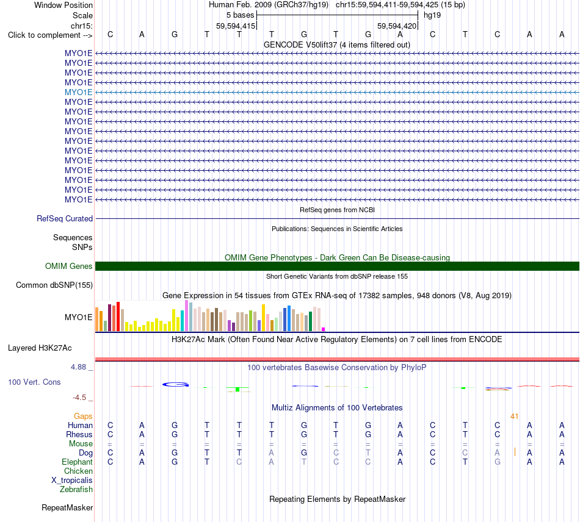Click the 'Click to complement -->' label
Image resolution: width=580 pixels, height=522 pixels.
pos(50,35)
